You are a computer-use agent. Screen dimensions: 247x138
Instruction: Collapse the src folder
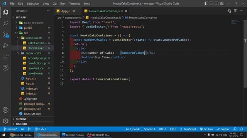(16, 33)
